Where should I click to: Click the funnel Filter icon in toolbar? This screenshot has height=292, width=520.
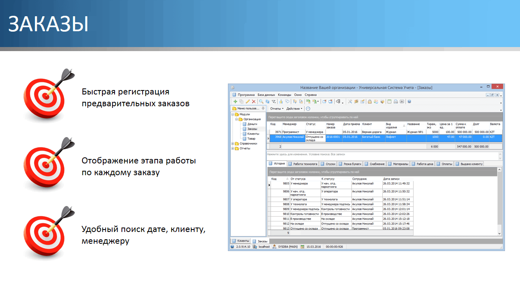[273, 101]
